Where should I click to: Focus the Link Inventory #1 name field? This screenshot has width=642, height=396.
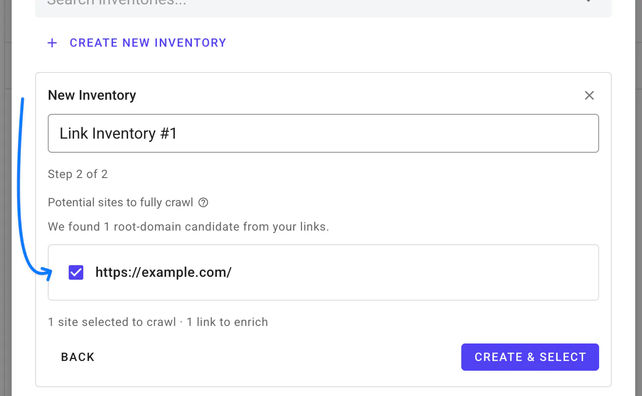(323, 133)
